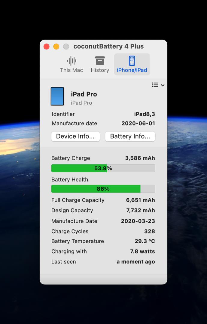The height and width of the screenshot is (324, 207).
Task: Click the 7,732 mAh design capacity value
Action: (x=141, y=210)
